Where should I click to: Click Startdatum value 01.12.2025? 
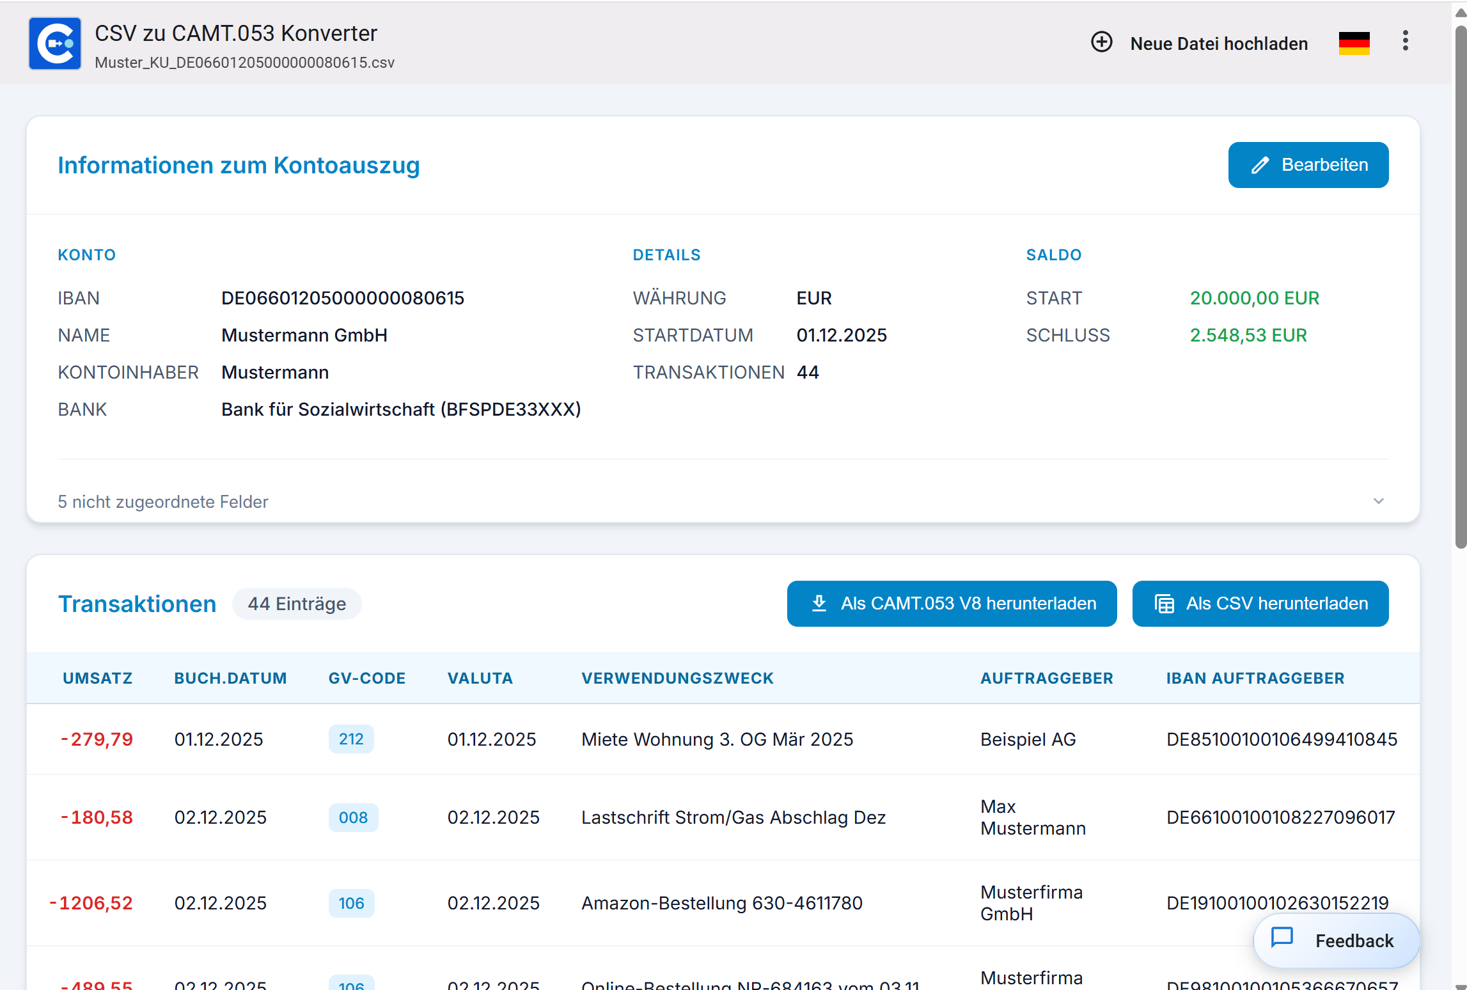842,336
